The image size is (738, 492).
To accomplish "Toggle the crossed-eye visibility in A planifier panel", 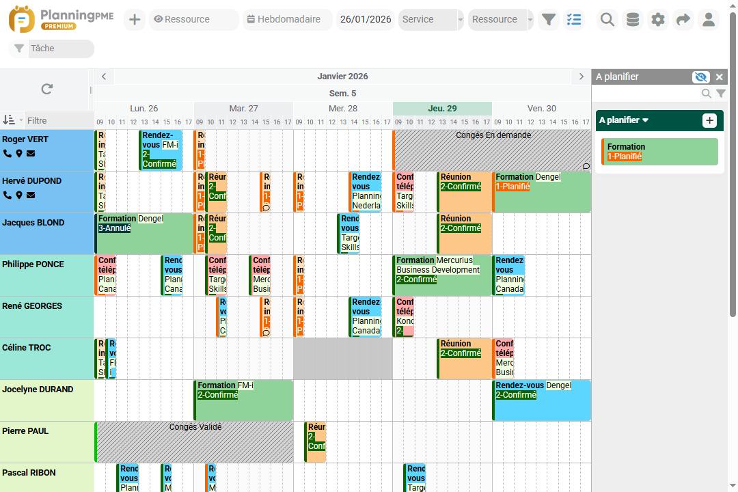I will pyautogui.click(x=700, y=77).
